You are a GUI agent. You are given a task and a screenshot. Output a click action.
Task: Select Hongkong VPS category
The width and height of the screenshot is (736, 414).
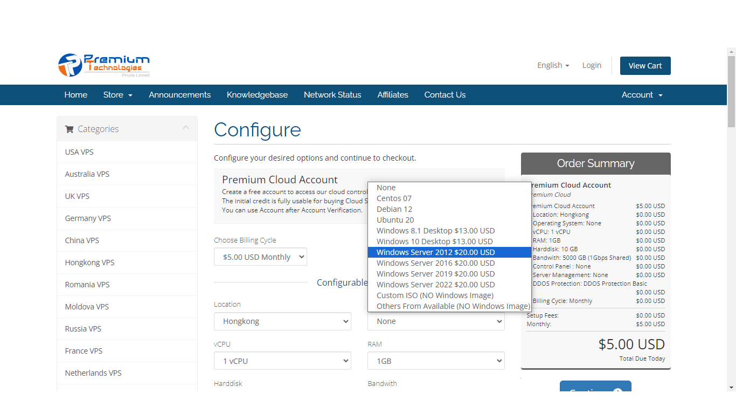pos(127,263)
